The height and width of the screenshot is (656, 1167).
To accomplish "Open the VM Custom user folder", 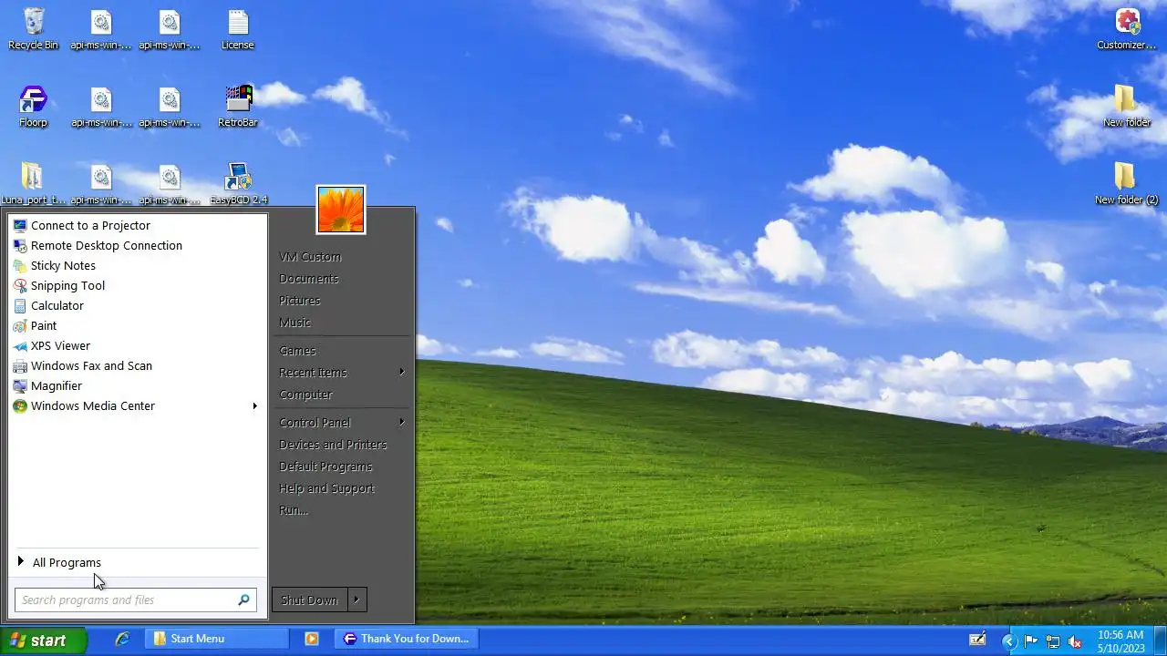I will 310,257.
